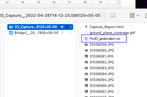Click the sync progress icon on 2D_Capture row
The image size is (147, 97).
pos(67,27)
